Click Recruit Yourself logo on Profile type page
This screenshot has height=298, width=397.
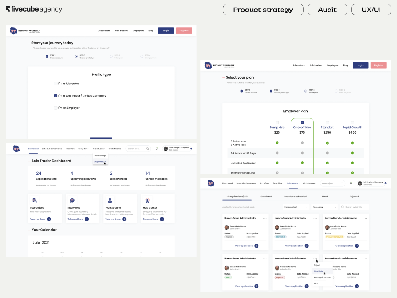(25, 31)
